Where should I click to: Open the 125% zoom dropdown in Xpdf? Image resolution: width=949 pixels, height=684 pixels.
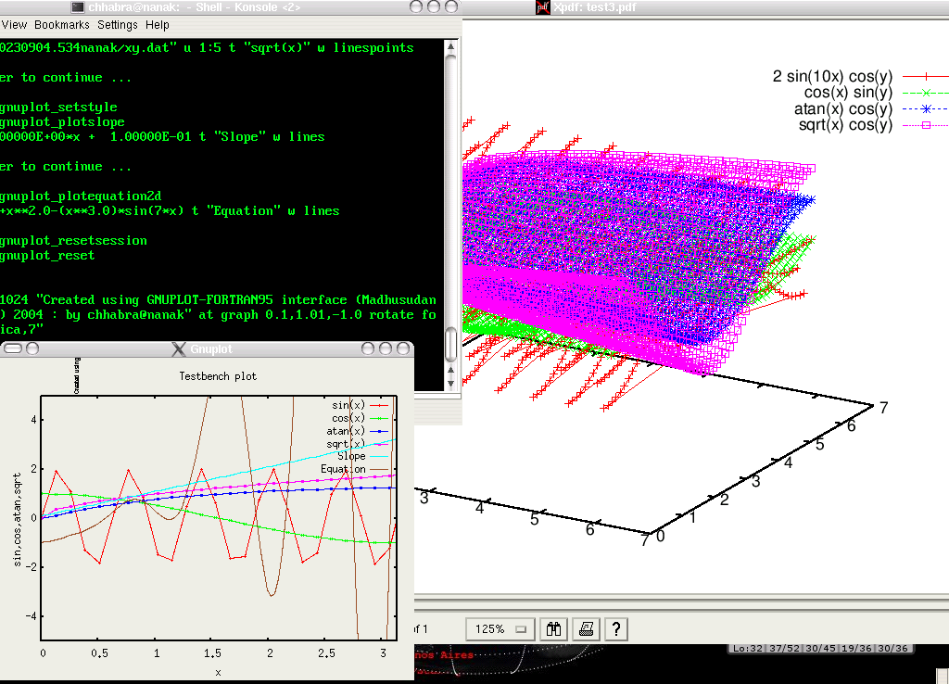point(500,628)
